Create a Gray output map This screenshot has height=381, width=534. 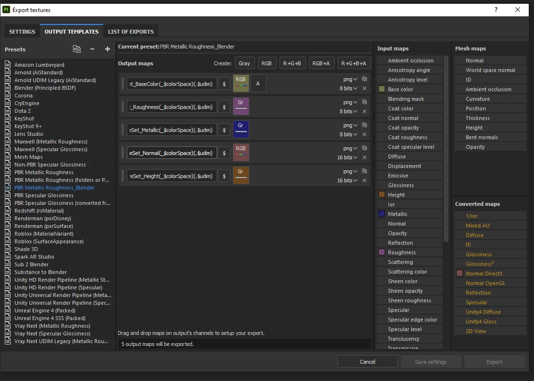click(244, 63)
